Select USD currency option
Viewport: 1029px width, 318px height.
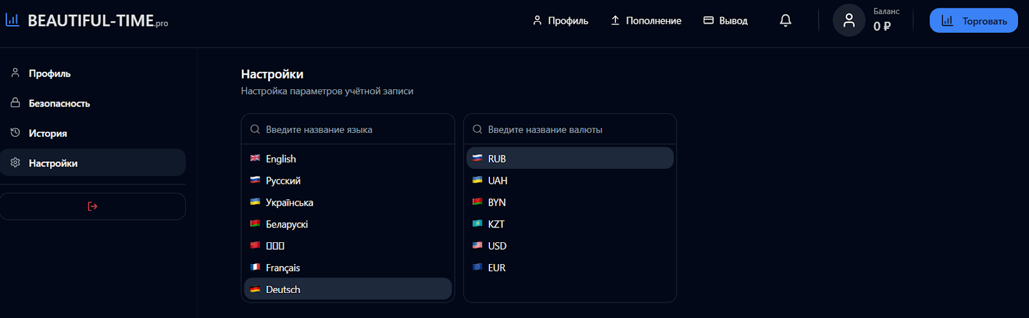[570, 246]
